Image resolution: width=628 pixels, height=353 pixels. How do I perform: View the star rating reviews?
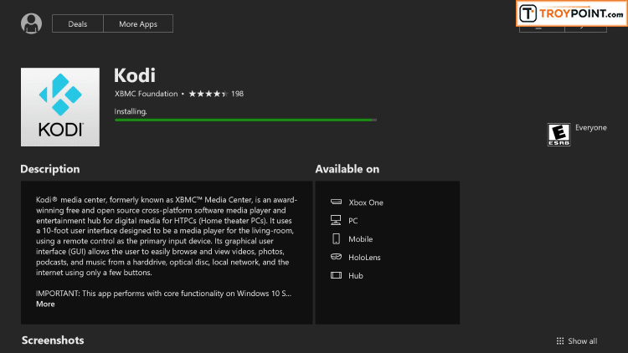(x=208, y=94)
